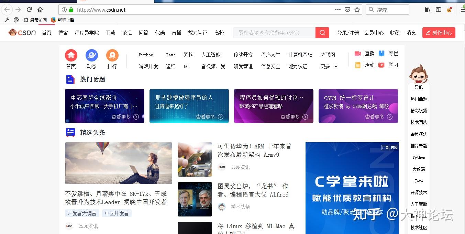Open the 程序员学院 nav item
Screen dimensions: 465x234
point(87,33)
